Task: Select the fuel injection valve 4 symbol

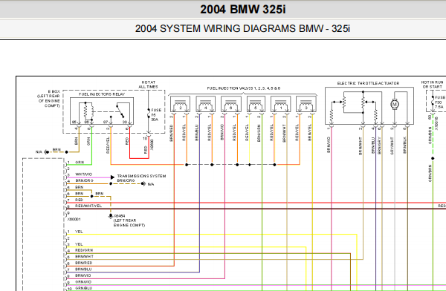Action: pyautogui.click(x=206, y=104)
